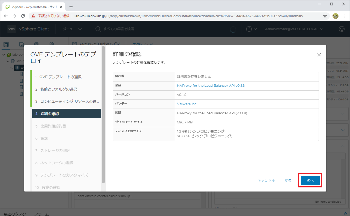This screenshot has height=216, width=350.
Task: Bookmark this page with the star icon
Action: 325,16
